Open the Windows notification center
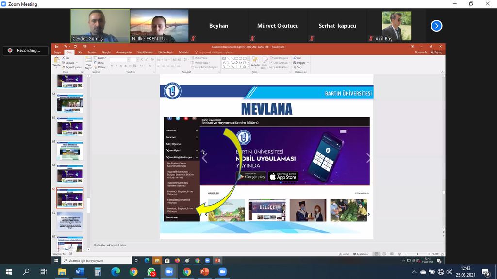The width and height of the screenshot is (497, 279). tap(485, 272)
